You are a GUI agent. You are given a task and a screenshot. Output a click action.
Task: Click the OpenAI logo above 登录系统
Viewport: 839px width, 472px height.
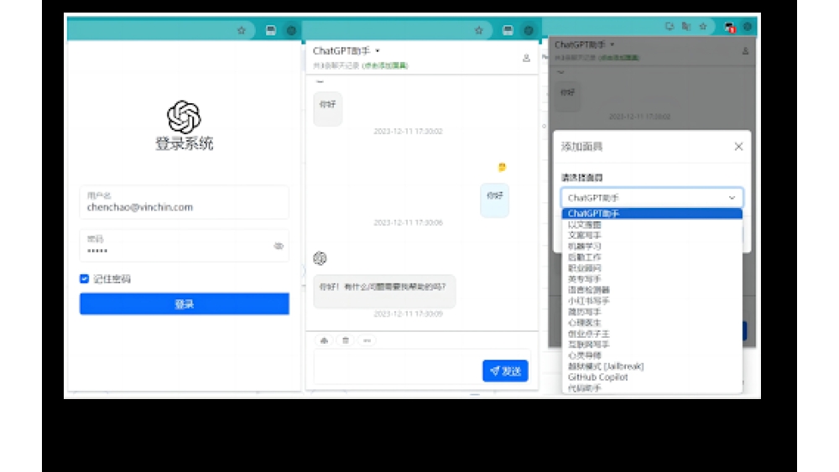click(x=184, y=117)
